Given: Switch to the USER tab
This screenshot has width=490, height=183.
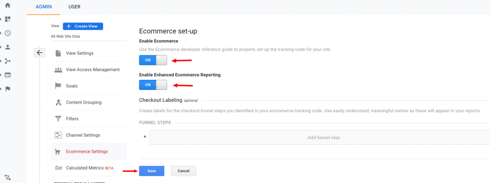Looking at the screenshot, I should point(74,7).
